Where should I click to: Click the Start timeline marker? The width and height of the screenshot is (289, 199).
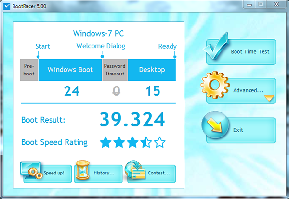pos(38,57)
